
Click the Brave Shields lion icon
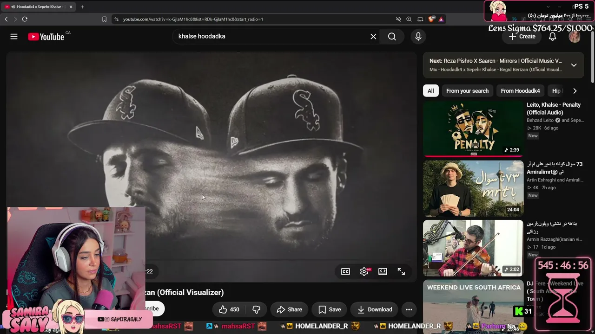pos(431,19)
